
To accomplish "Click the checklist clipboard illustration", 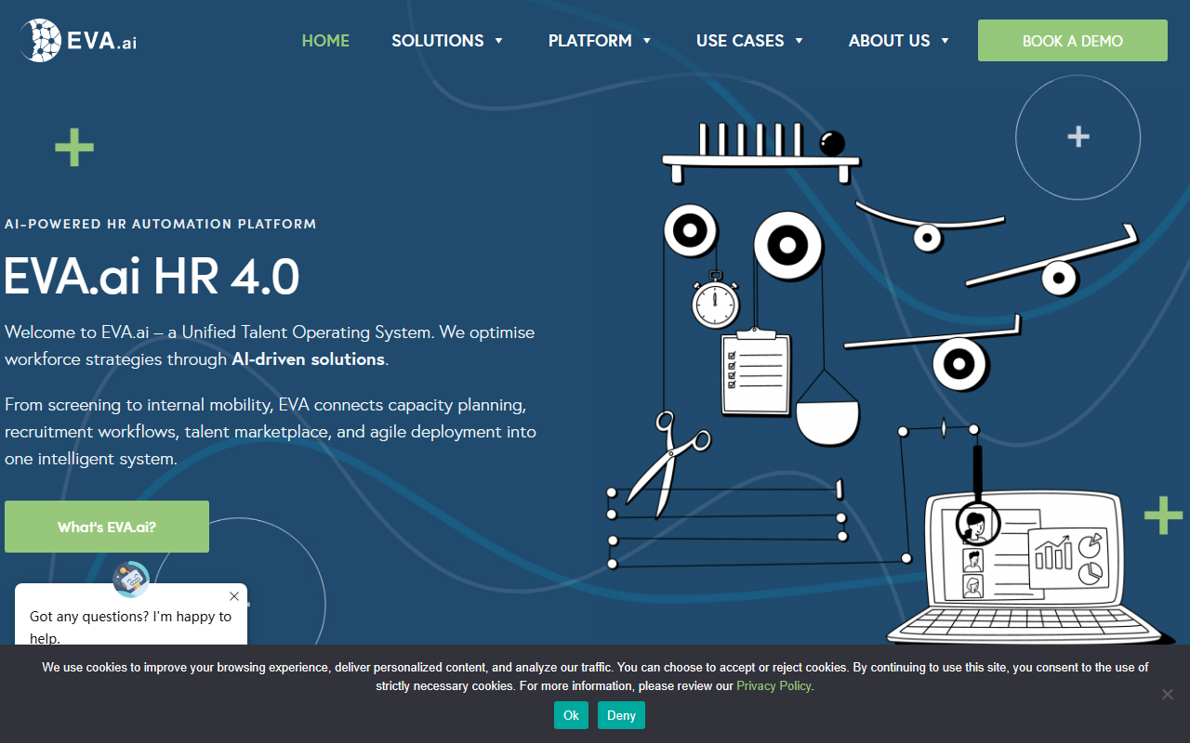I will point(756,371).
